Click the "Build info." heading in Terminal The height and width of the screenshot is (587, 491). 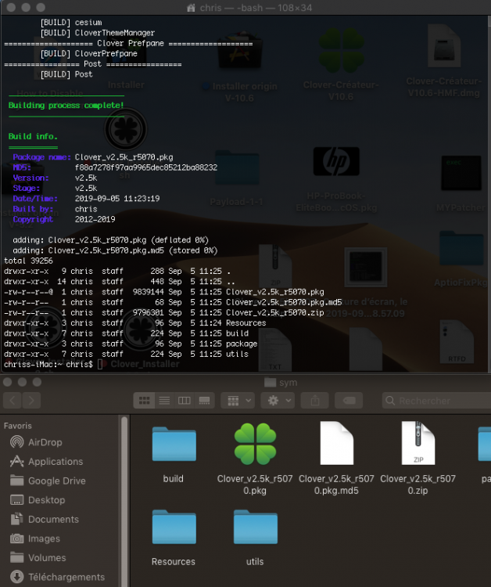click(33, 137)
